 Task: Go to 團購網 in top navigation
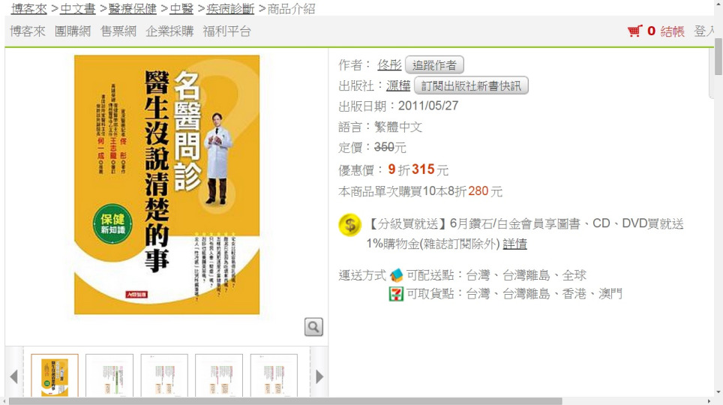click(73, 31)
